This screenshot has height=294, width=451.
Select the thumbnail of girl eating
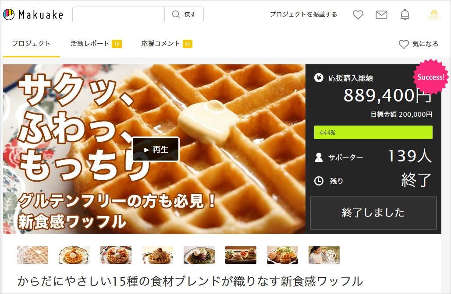(324, 255)
